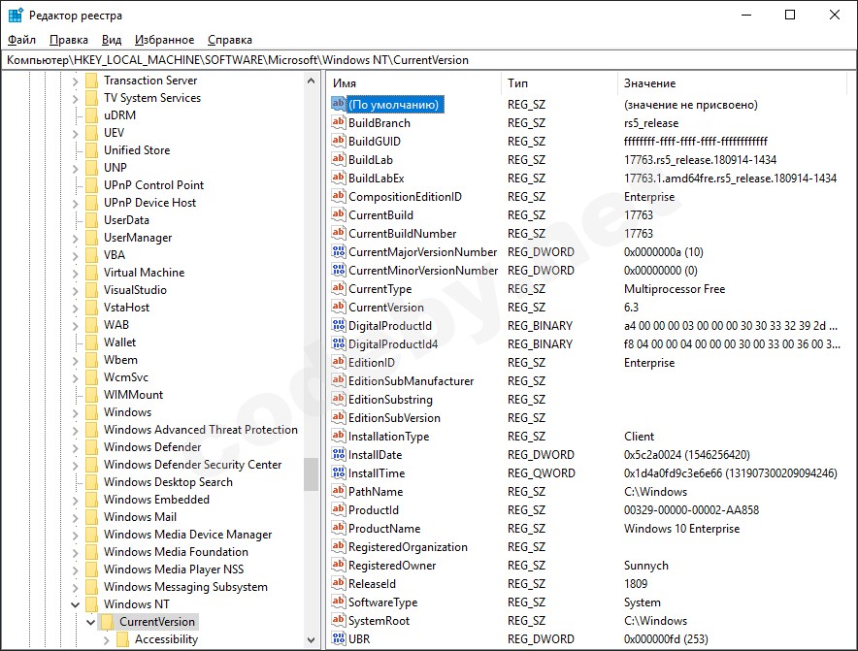Click the registry path address bar
The height and width of the screenshot is (651, 858).
tap(291, 59)
